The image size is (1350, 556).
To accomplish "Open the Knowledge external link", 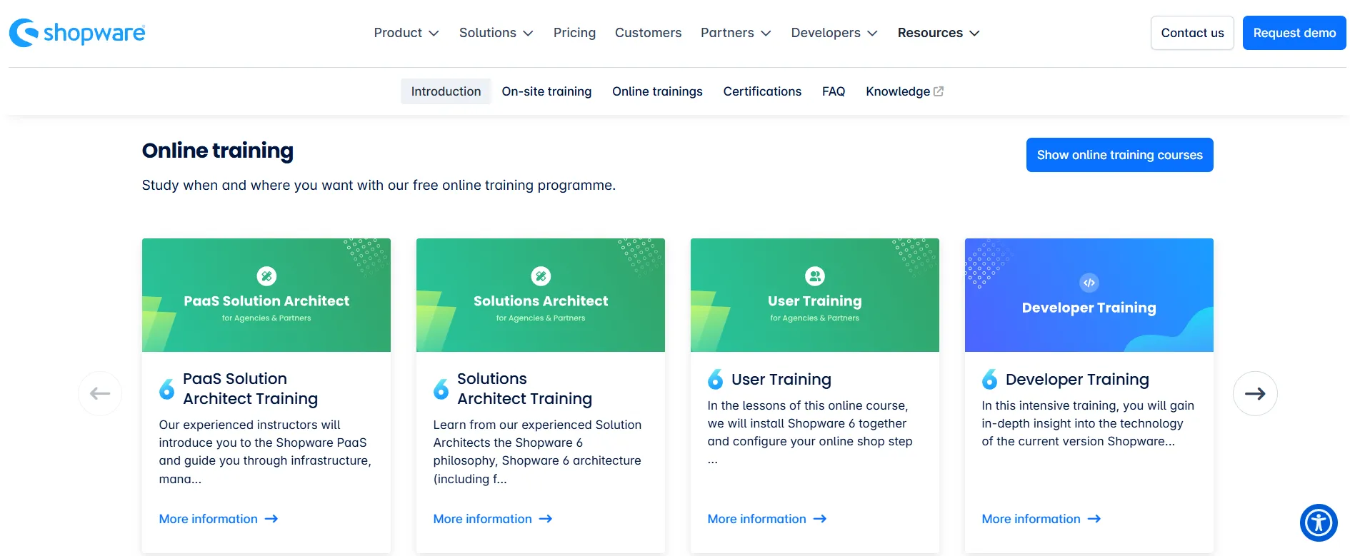I will coord(904,91).
